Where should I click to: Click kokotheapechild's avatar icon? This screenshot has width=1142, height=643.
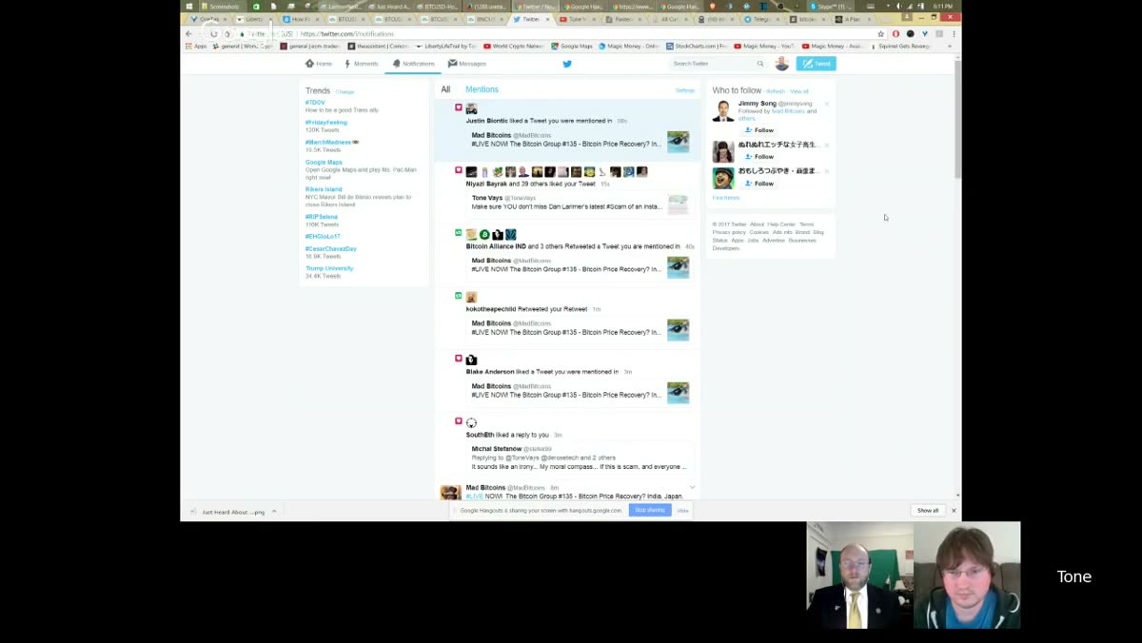pos(471,297)
